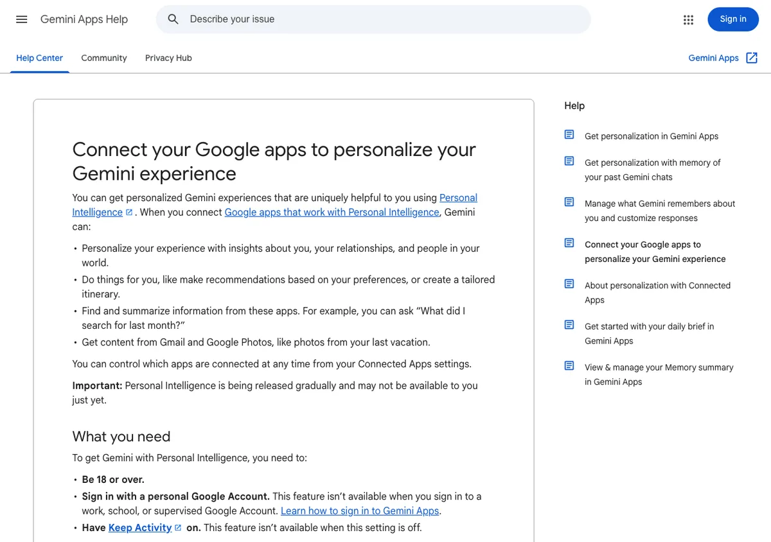
Task: Click article icon for daily brief in Gemini Apps
Action: tap(569, 325)
